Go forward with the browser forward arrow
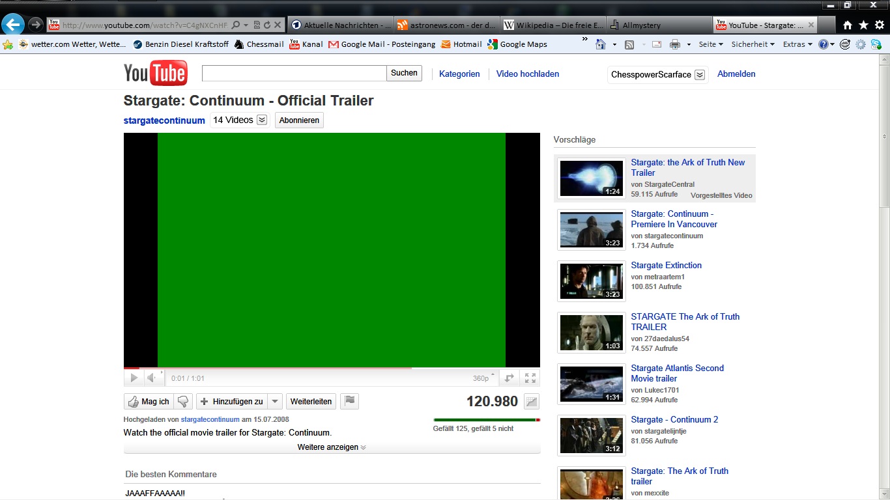890x500 pixels. 36,25
